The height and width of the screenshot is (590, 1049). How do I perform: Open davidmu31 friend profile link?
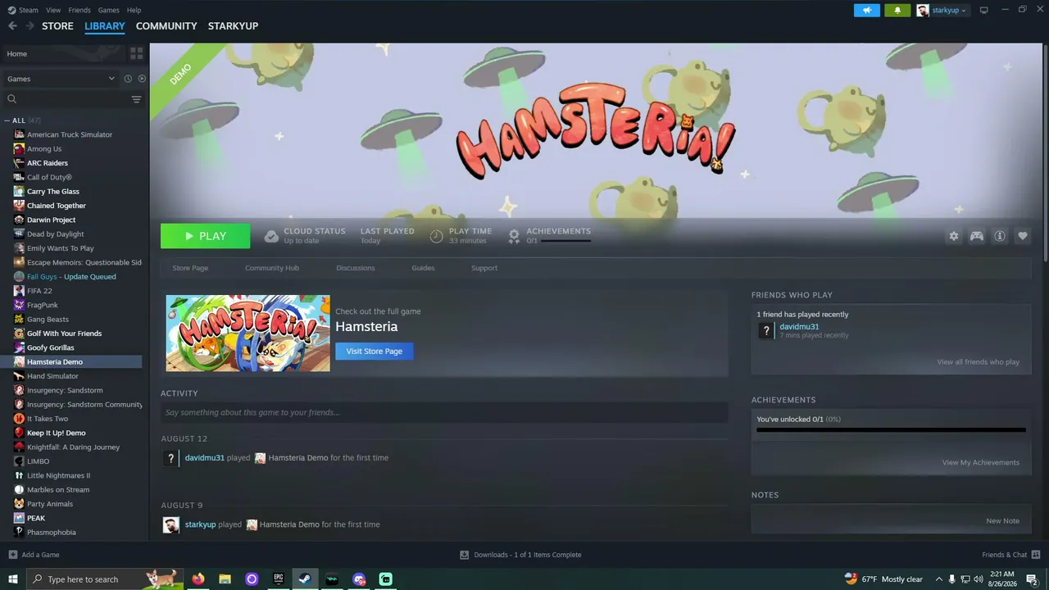point(799,327)
